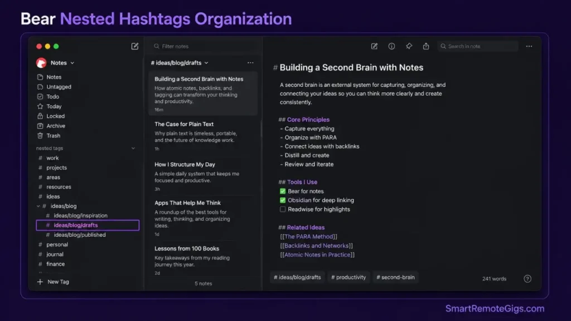This screenshot has width=571, height=321.
Task: Open the Notes account dropdown chevron
Action: tap(72, 63)
